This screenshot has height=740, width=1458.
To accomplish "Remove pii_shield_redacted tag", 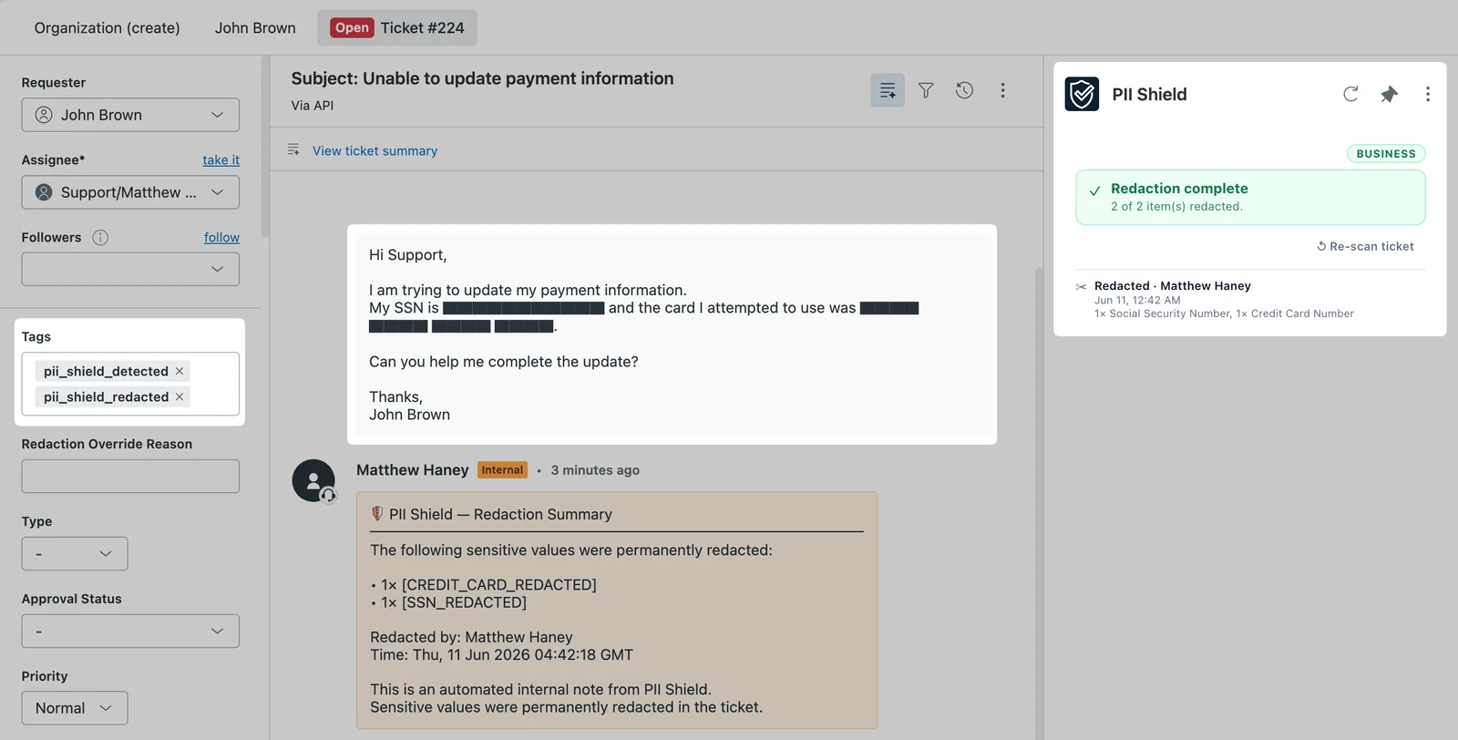I will point(180,396).
